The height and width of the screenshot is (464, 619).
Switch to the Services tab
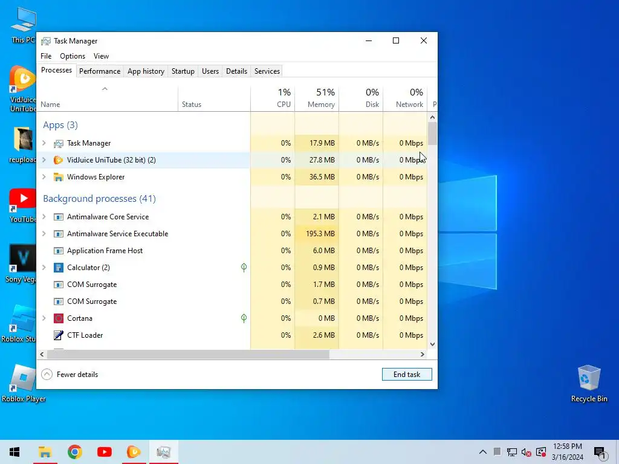[x=267, y=71]
